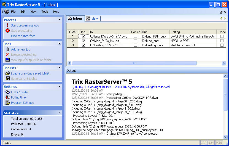The image size is (229, 146).
Task: Click the Inbox tab icon
Action: coord(70,18)
